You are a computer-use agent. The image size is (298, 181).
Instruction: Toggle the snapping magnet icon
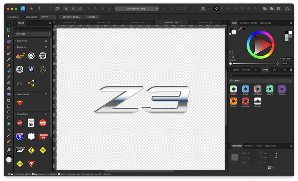coord(216,9)
